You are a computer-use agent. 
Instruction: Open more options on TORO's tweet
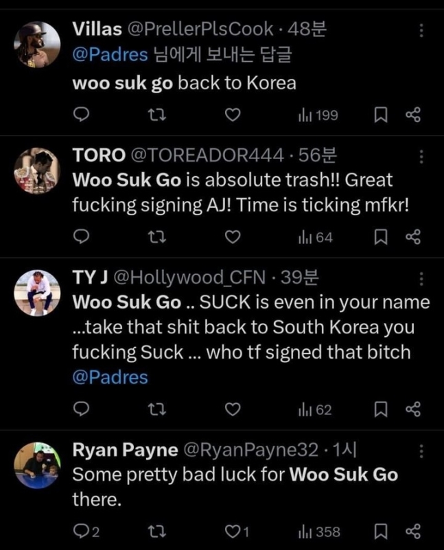(x=421, y=157)
